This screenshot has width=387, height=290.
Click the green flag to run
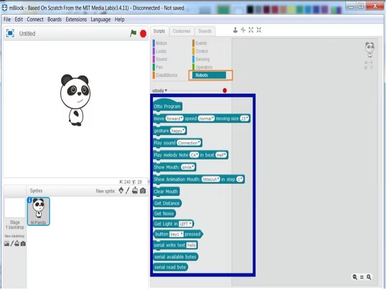coord(133,33)
